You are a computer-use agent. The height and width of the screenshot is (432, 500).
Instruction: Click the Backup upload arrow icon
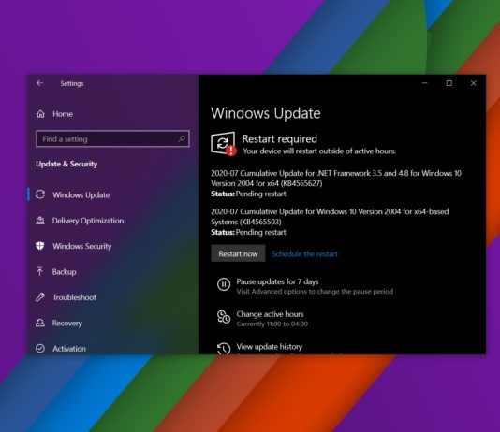(x=40, y=271)
